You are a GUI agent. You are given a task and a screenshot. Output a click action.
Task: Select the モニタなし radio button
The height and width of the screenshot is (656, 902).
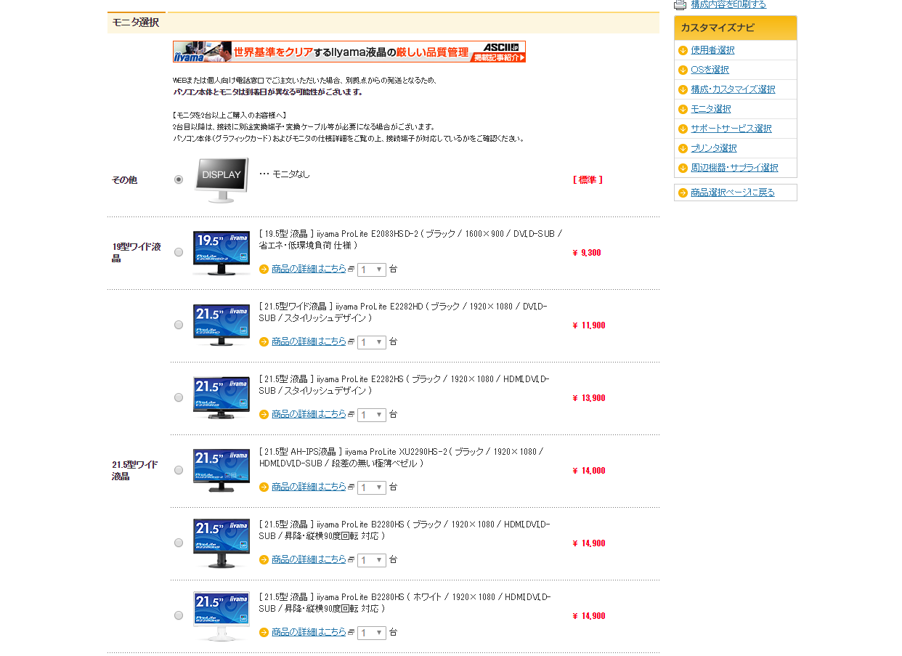[179, 179]
